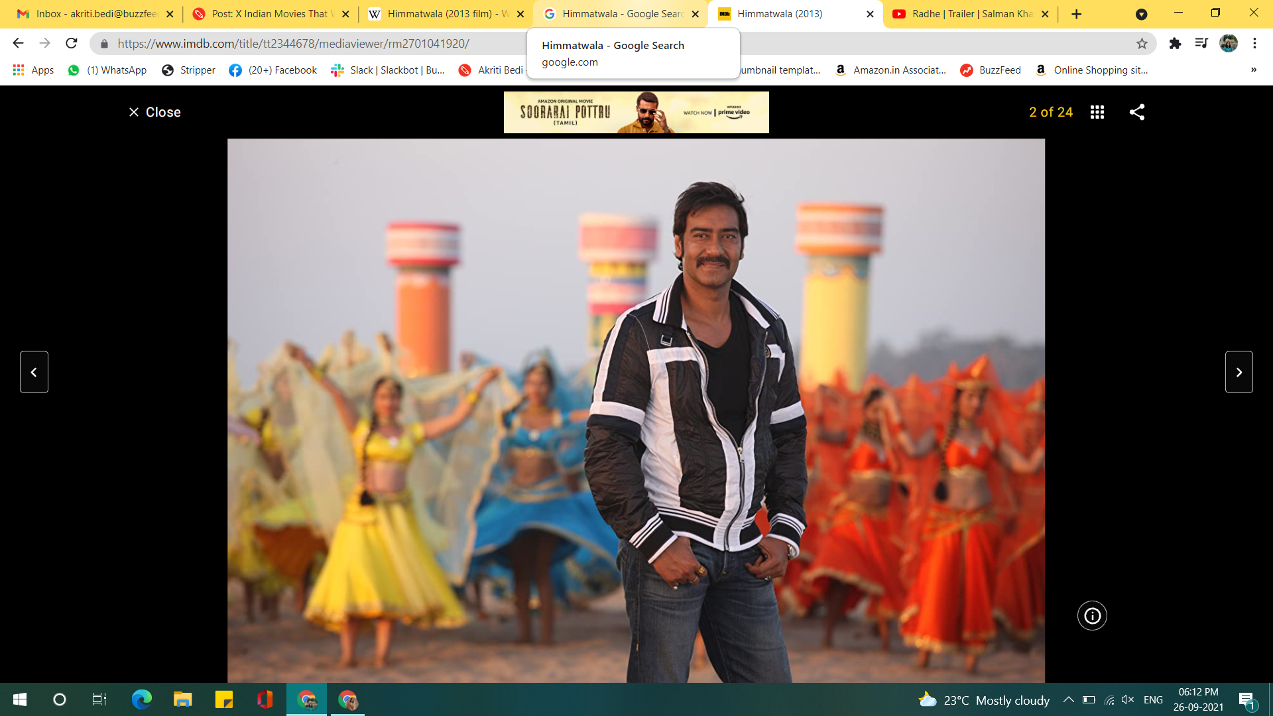View site security lock information

coord(104,44)
